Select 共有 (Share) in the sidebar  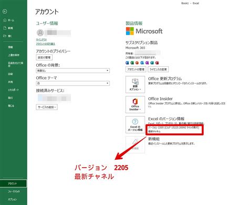point(11,82)
